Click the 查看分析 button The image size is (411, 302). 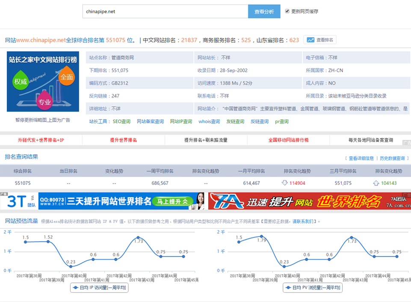pos(264,12)
